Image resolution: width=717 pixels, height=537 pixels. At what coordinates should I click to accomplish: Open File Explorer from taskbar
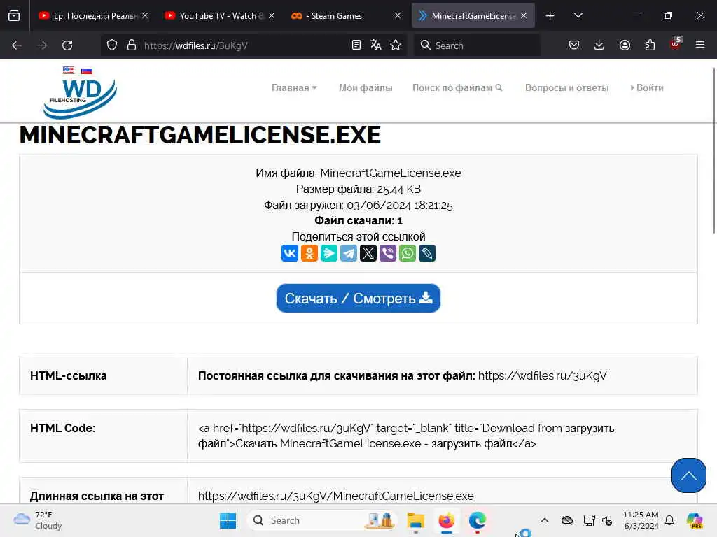[416, 520]
